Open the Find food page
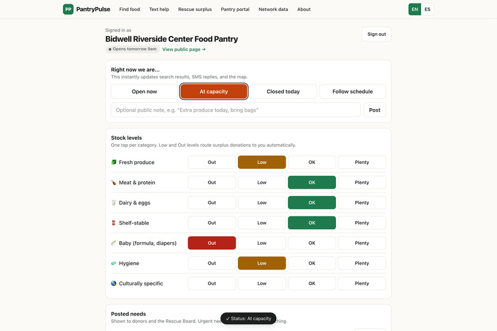Image resolution: width=497 pixels, height=331 pixels. coord(129,9)
